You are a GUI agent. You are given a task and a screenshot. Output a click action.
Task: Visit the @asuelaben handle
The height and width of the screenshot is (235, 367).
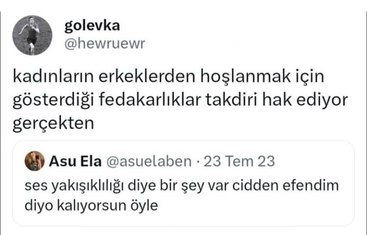pyautogui.click(x=149, y=161)
